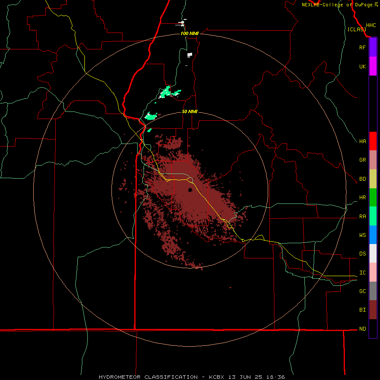Image resolution: width=380 pixels, height=380 pixels.
Task: Click the HR green legend swatch
Action: coord(373,198)
